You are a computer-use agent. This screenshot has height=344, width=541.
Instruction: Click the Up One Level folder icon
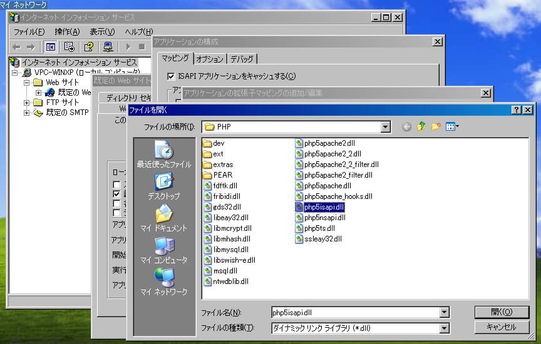(421, 127)
